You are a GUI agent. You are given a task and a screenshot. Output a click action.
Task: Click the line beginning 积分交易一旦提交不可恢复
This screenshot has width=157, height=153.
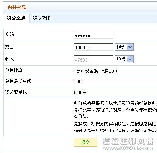(115, 130)
